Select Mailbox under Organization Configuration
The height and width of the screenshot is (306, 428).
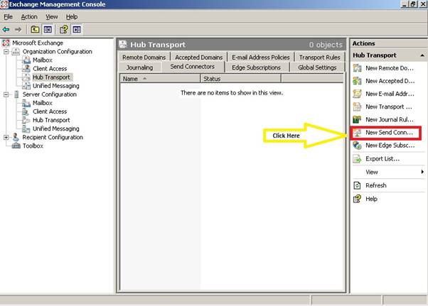pos(43,60)
